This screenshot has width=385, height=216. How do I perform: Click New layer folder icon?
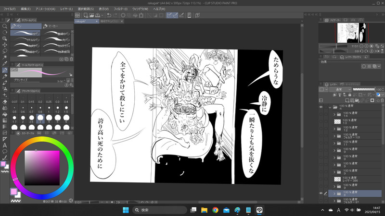pos(357,100)
